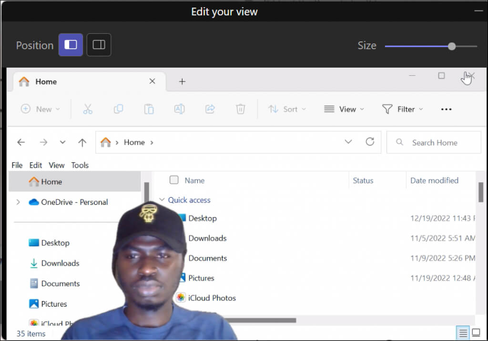The image size is (488, 341).
Task: Go forward with the right arrow
Action: [43, 142]
